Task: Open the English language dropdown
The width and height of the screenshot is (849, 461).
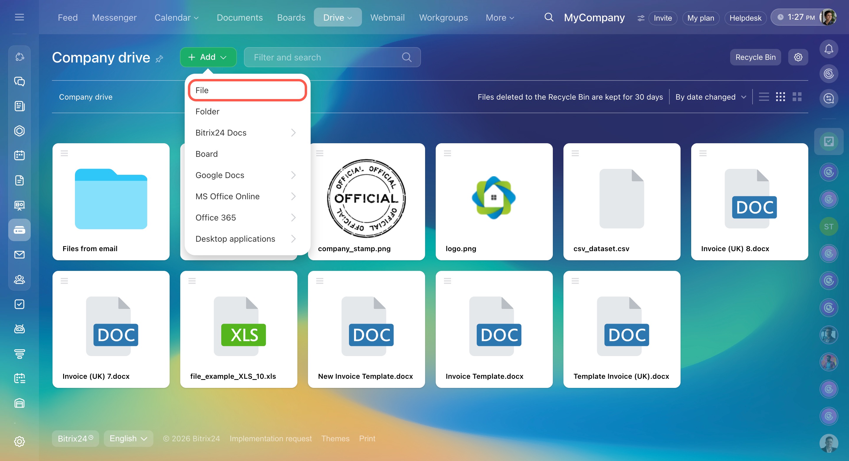Action: click(128, 438)
